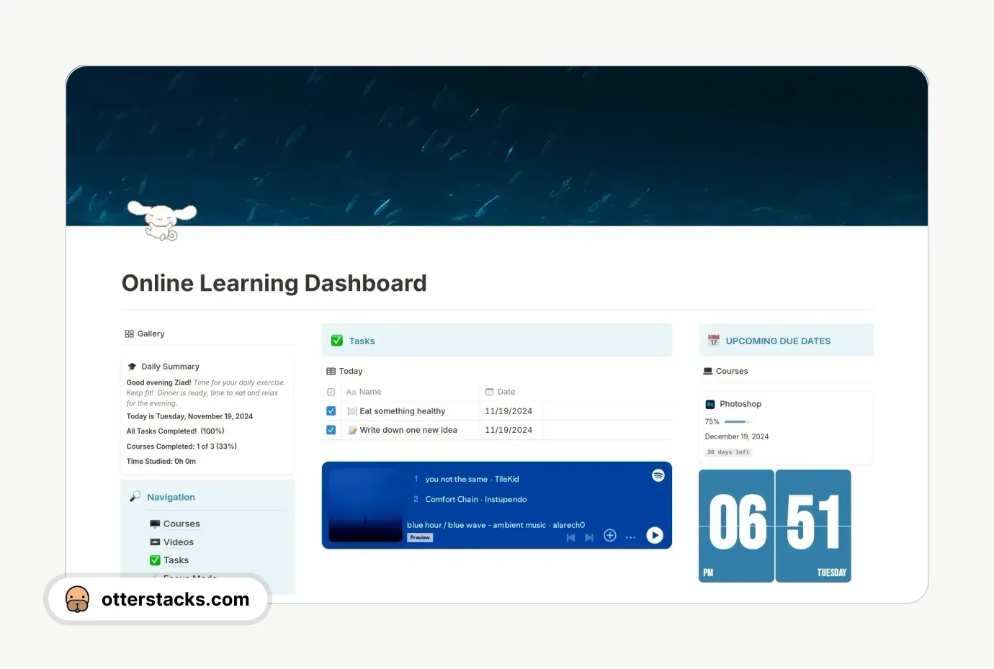Click green checkmark icon in Tasks header
Screen dimensions: 994x669
tap(336, 341)
